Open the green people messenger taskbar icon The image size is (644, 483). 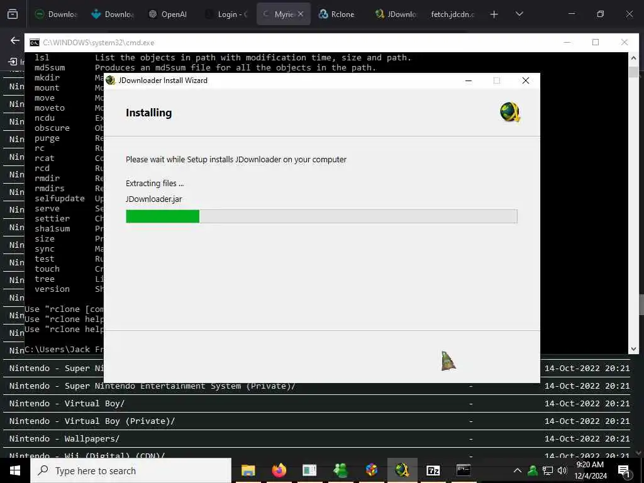pos(340,470)
